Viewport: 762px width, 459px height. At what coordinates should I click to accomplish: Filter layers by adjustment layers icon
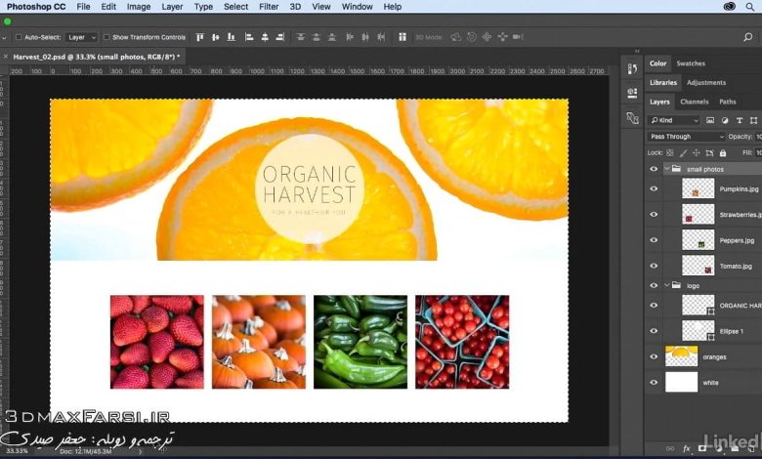(x=725, y=120)
